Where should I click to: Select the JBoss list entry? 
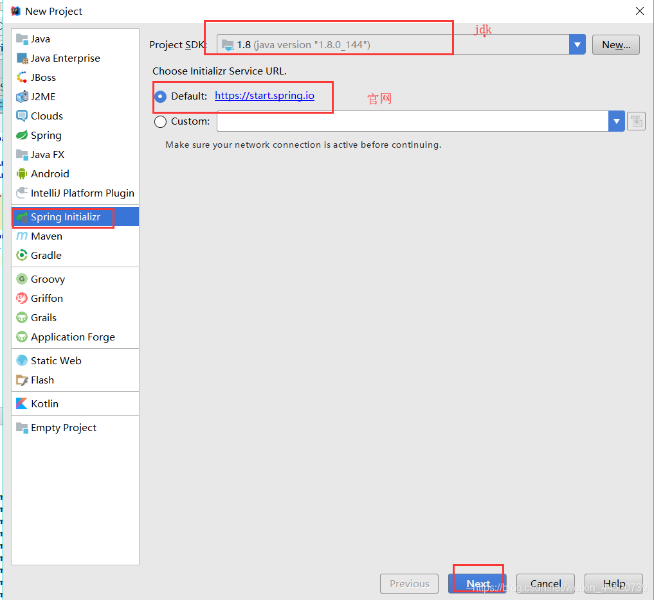click(x=75, y=78)
